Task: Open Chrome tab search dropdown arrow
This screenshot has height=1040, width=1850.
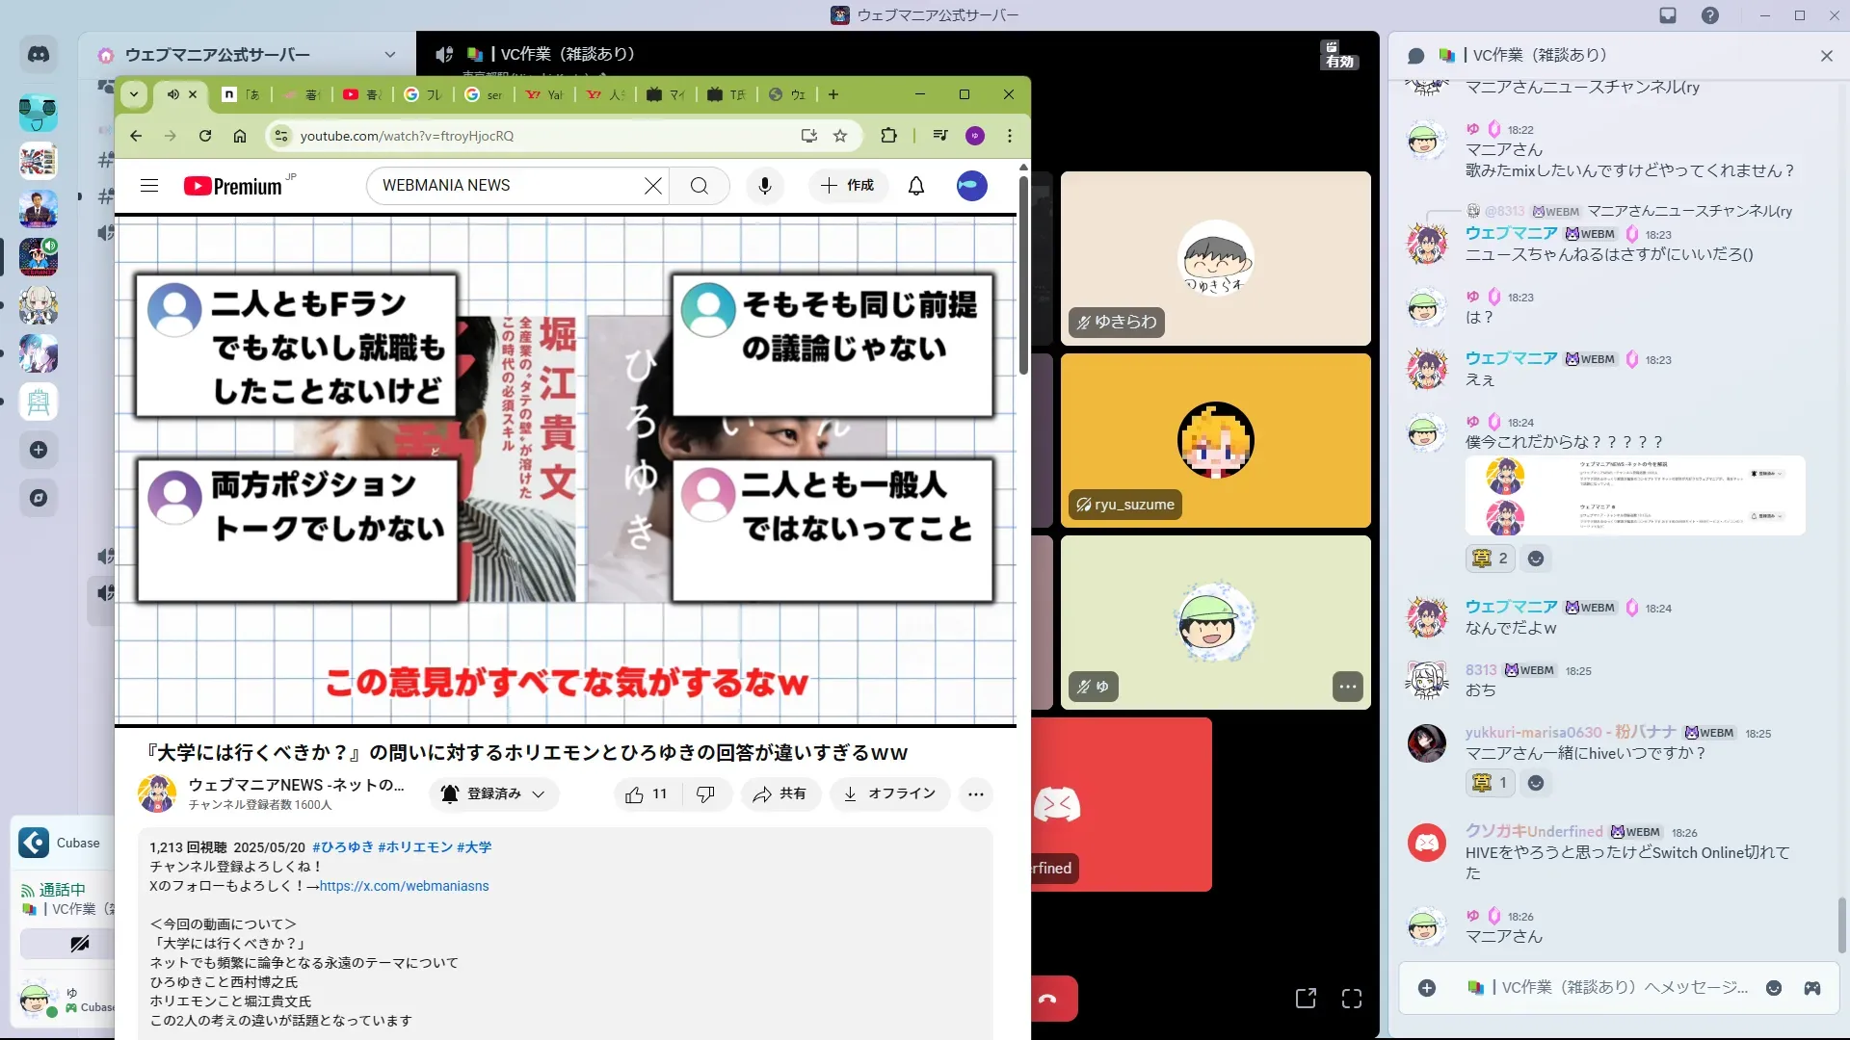Action: [134, 94]
